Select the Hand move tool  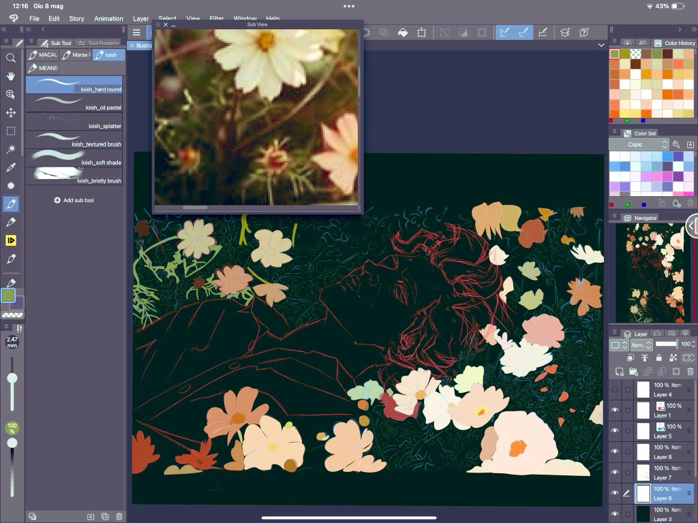tap(11, 76)
